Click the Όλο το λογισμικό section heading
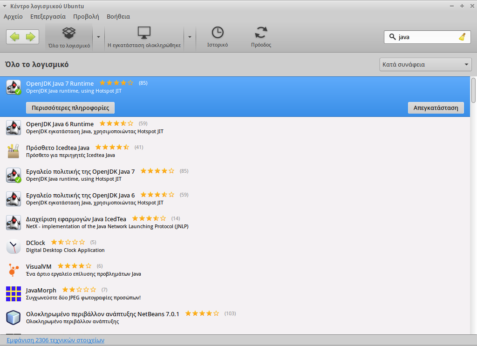The image size is (477, 346). (37, 64)
